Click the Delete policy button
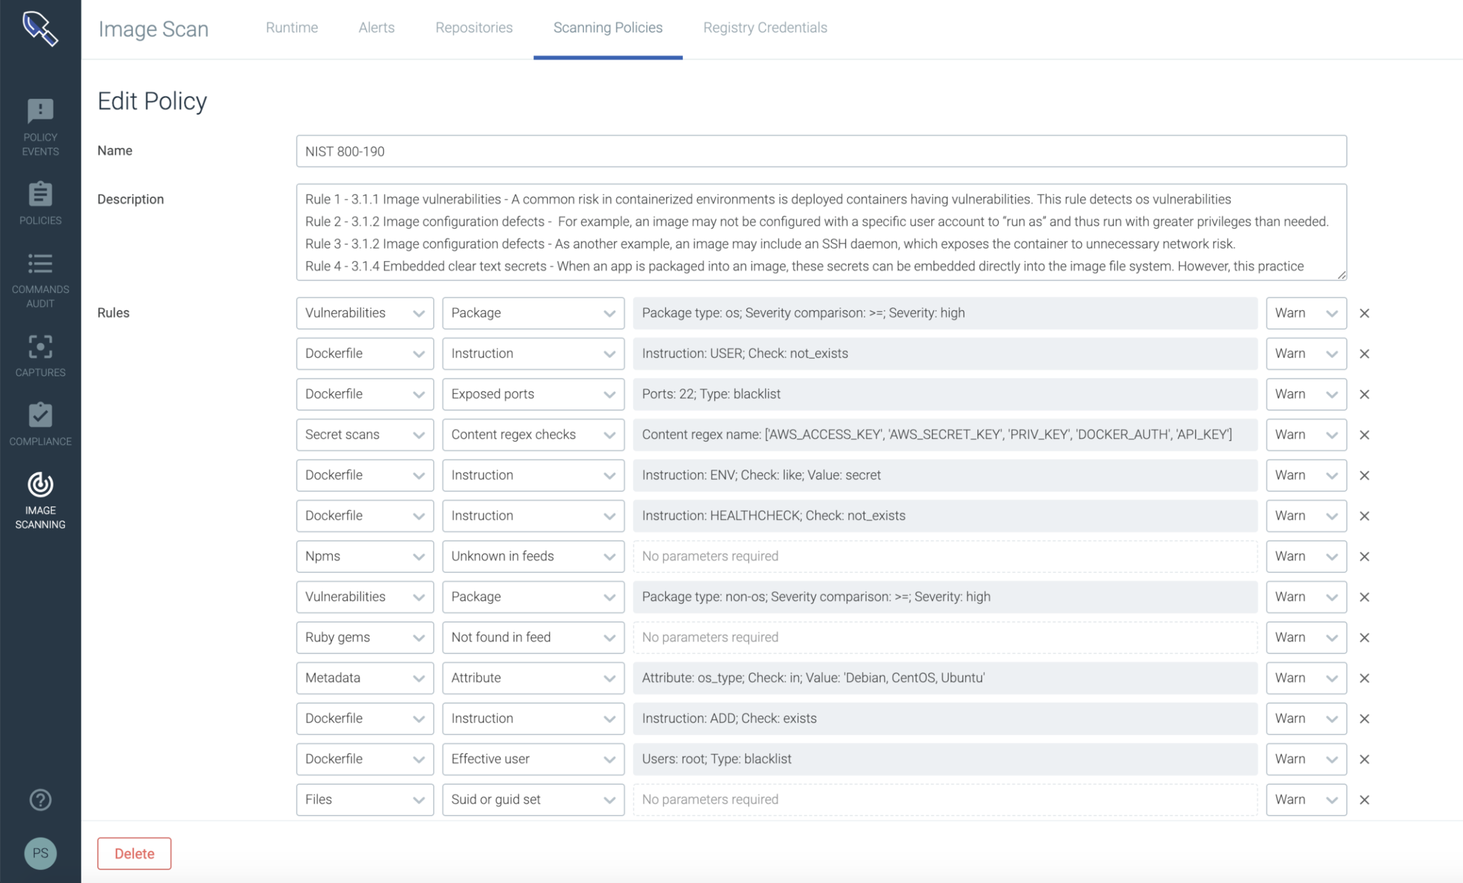The width and height of the screenshot is (1463, 883). (134, 854)
